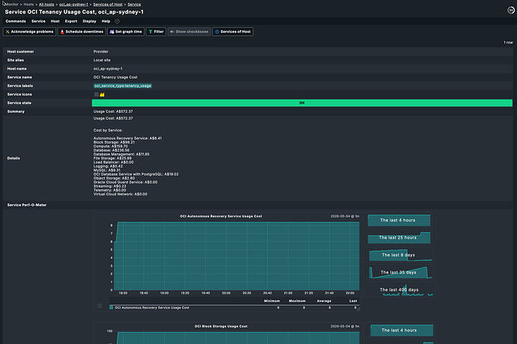Follow the oci_ap-sydney-1 breadcrumb link
The height and width of the screenshot is (344, 517).
click(x=73, y=4)
